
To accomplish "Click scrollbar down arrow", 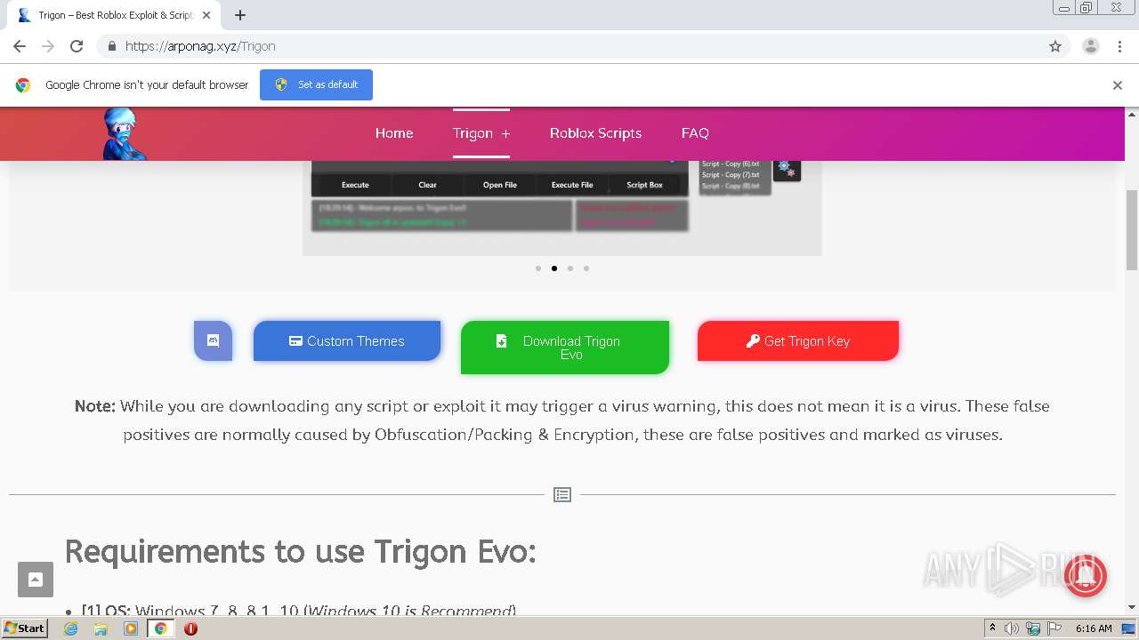I will pos(1132,607).
